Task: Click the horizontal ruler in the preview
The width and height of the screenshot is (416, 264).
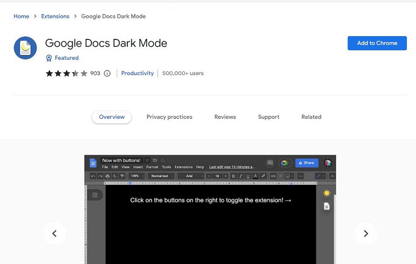Action: point(211,183)
